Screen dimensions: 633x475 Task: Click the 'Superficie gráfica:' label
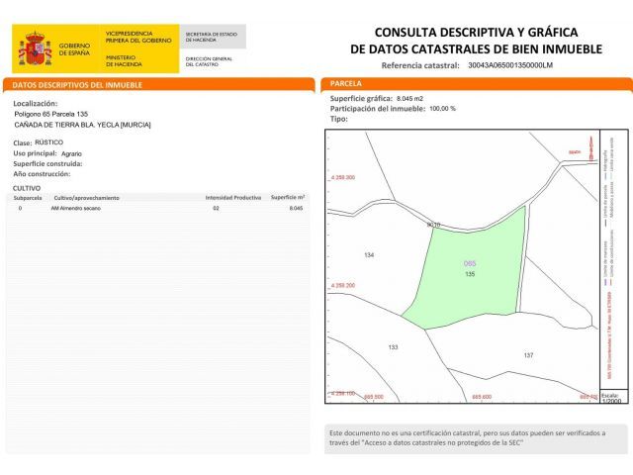point(361,98)
